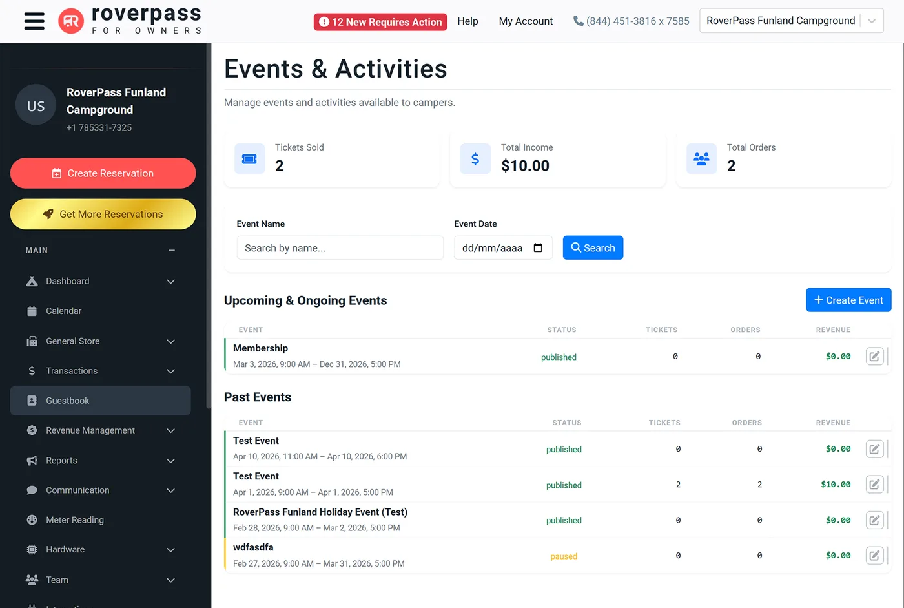Click the Create Reservation button
This screenshot has width=904, height=608.
103,173
